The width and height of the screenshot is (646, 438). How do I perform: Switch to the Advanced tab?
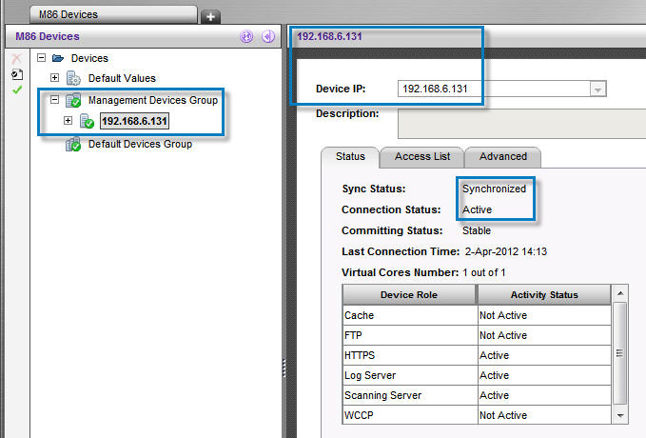[502, 156]
